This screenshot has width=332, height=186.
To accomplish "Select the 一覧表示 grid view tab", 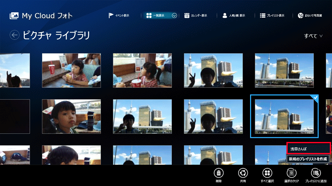I will (x=156, y=15).
